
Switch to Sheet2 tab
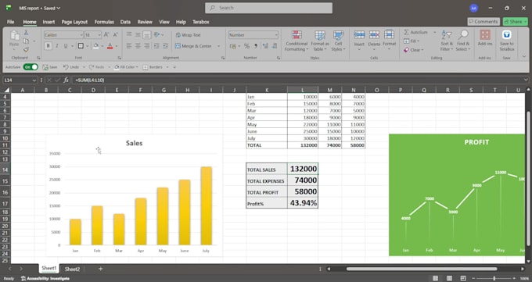[72, 270]
